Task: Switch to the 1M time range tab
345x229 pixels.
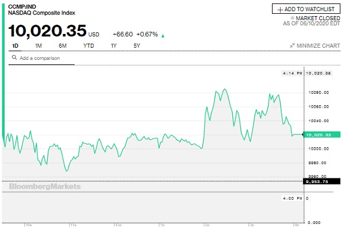Action: [x=39, y=46]
